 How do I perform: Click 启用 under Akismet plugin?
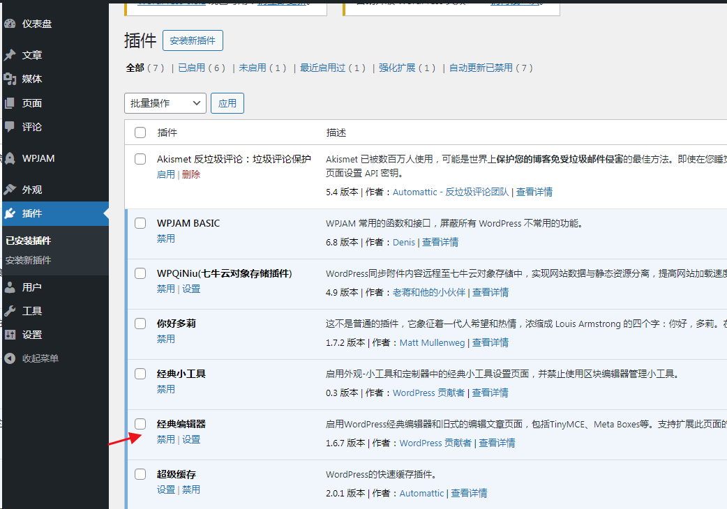coord(166,174)
